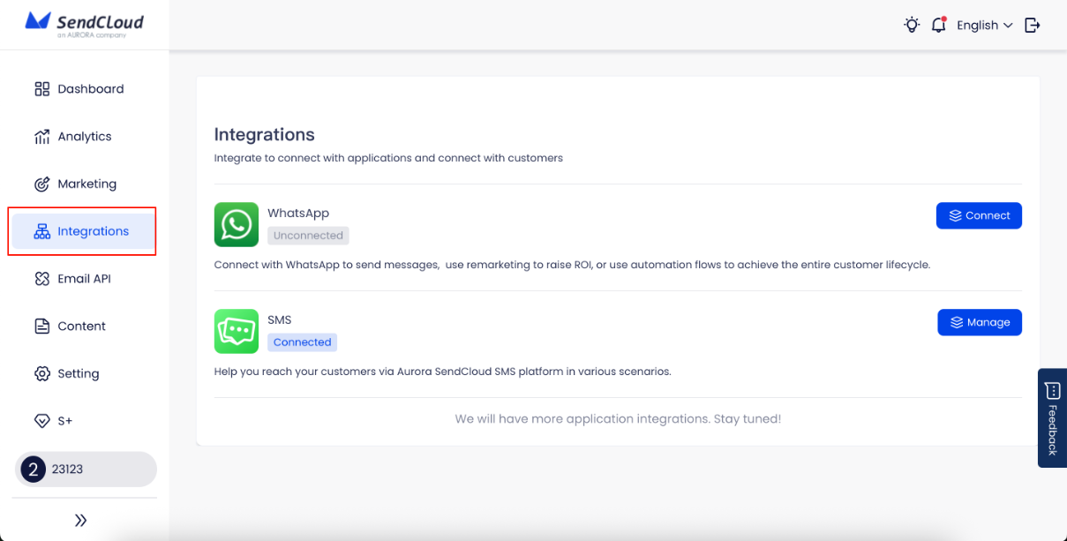Click the Email API sidebar icon

coord(41,278)
